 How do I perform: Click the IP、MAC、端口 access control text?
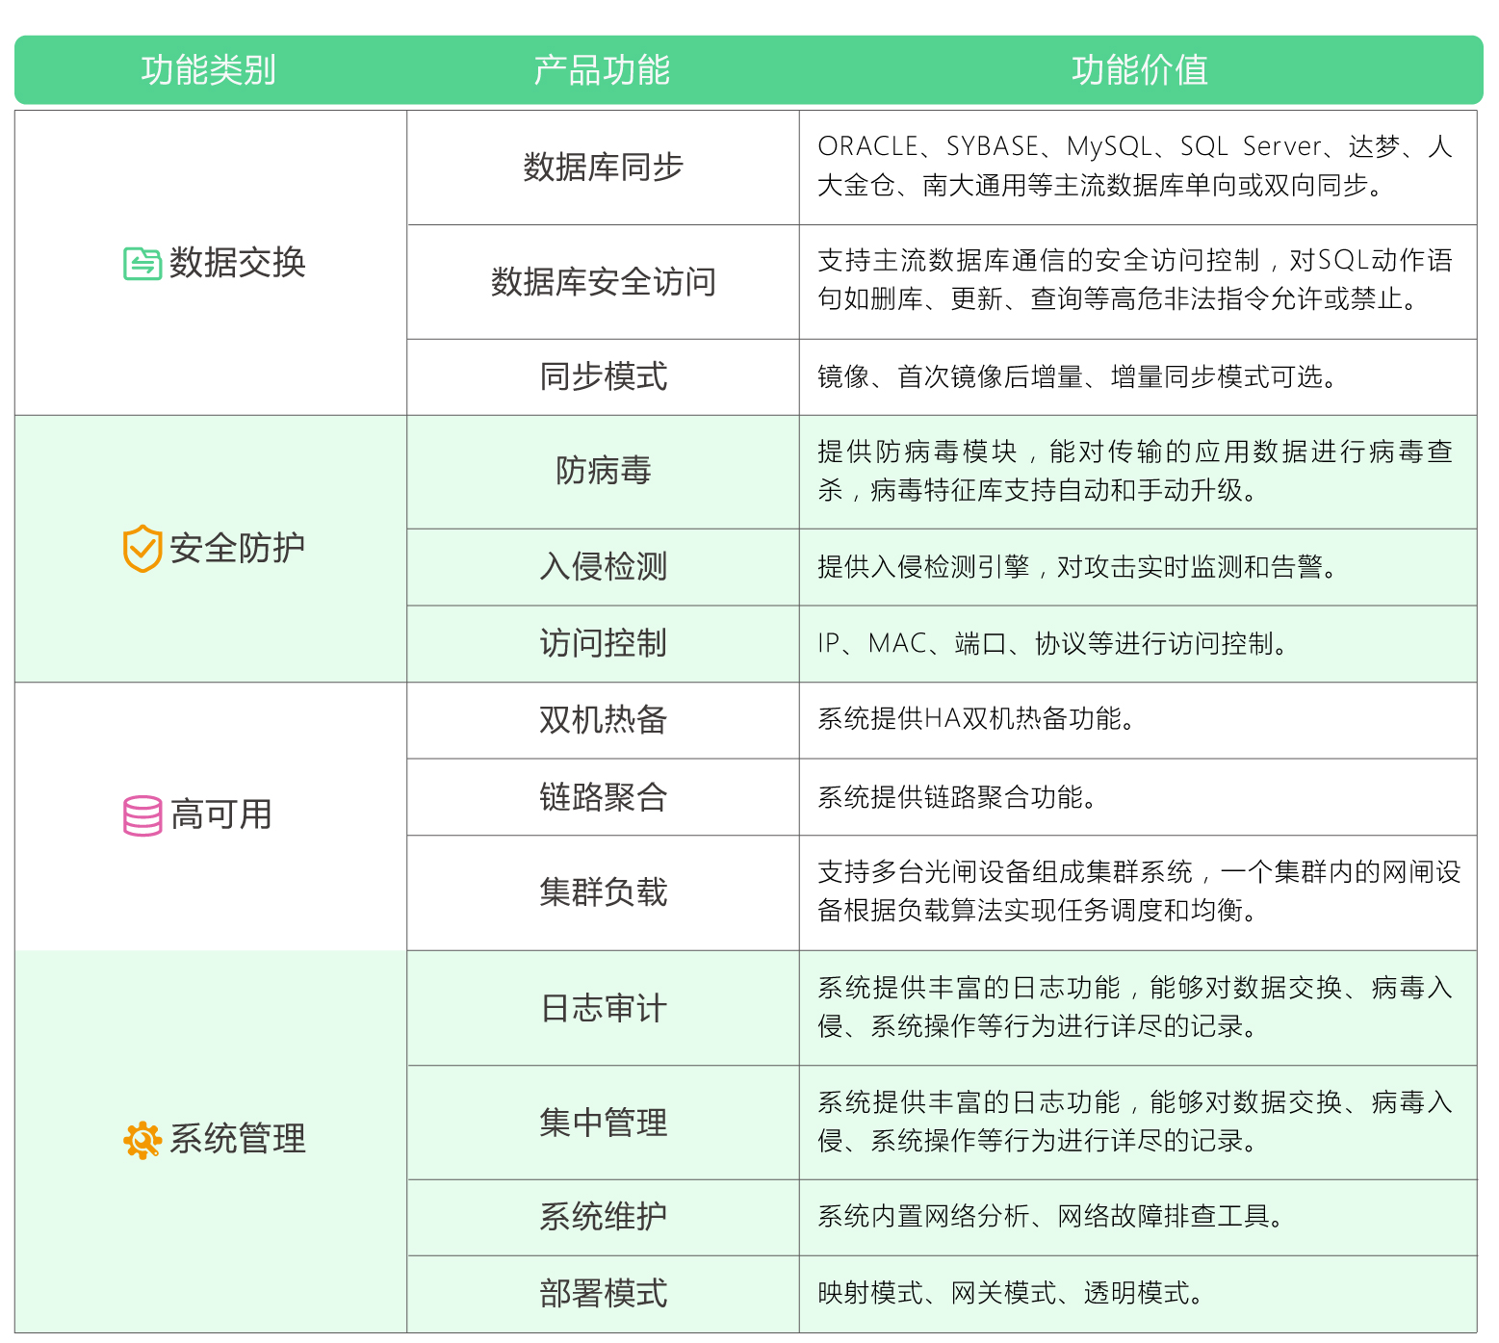tap(1053, 643)
